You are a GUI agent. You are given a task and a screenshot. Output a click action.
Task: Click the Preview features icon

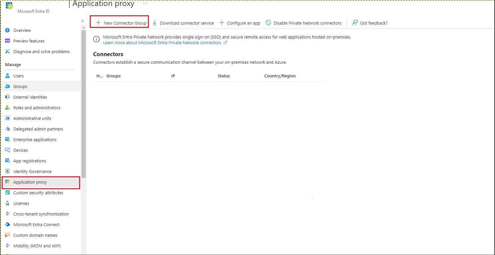[x=7, y=41]
